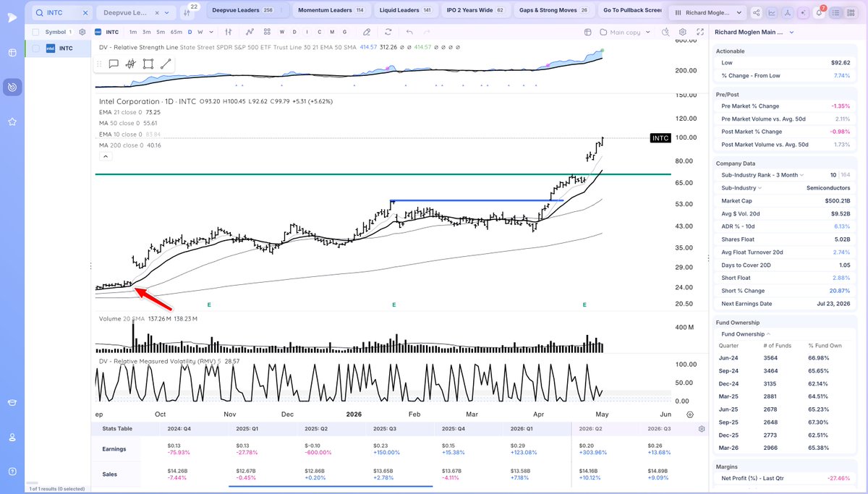This screenshot has width=868, height=494.
Task: Select the D daily timeframe
Action: tap(190, 33)
